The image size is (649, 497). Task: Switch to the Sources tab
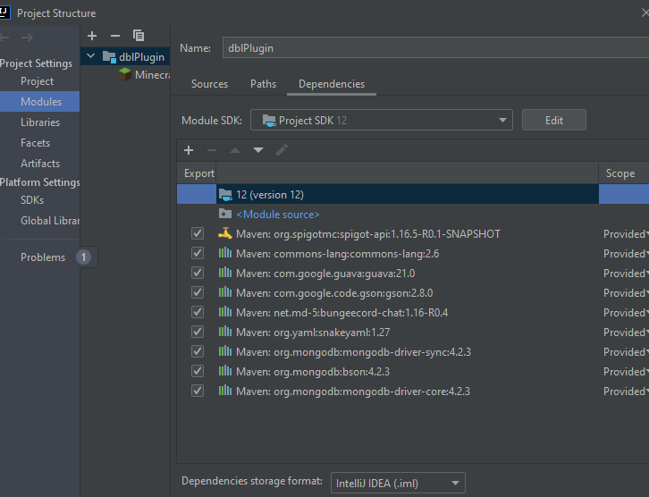pos(209,84)
